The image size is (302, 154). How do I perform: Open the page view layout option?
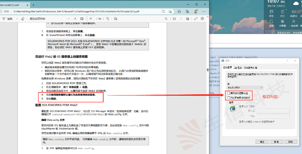click(115, 19)
